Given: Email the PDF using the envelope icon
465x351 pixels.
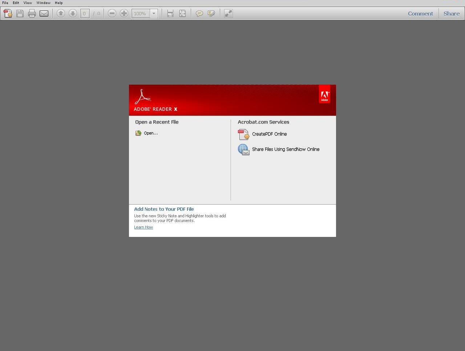Looking at the screenshot, I should click(44, 13).
